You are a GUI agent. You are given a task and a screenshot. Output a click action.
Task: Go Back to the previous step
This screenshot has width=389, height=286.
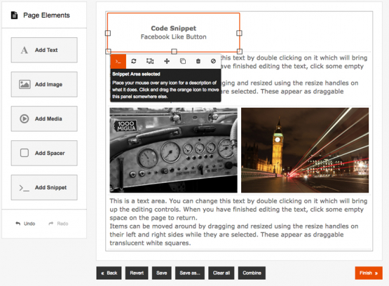click(109, 273)
